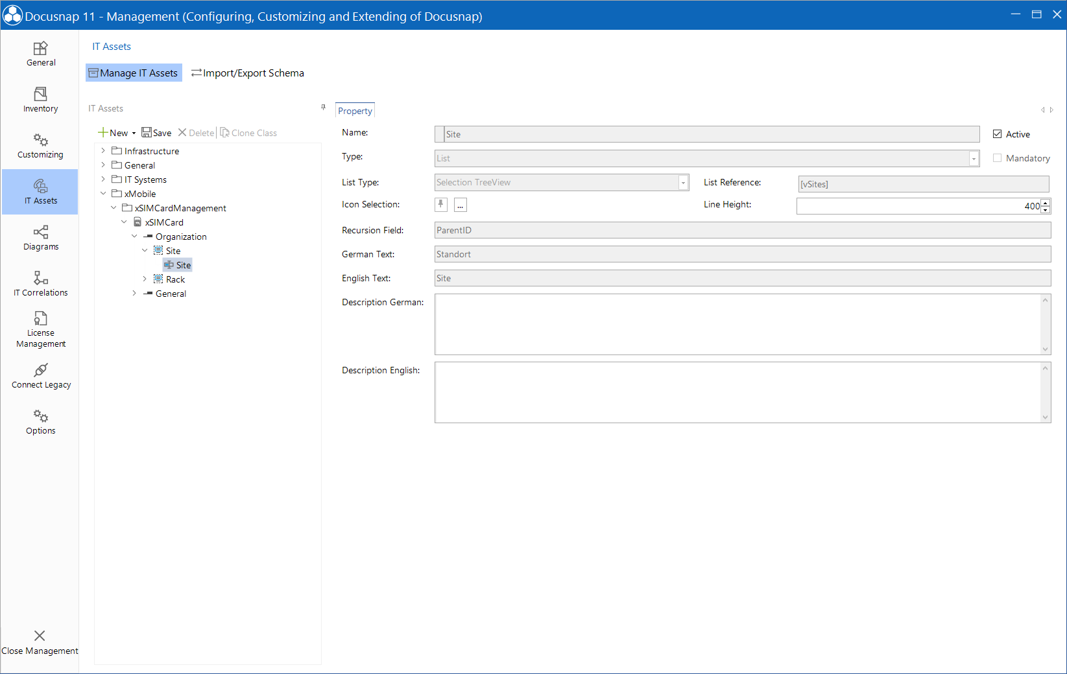The width and height of the screenshot is (1067, 674).
Task: Toggle the Mandatory checkbox
Action: 997,158
